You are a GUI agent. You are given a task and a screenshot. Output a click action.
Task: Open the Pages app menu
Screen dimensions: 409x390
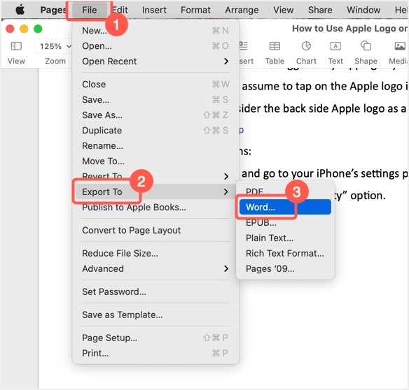(x=53, y=10)
